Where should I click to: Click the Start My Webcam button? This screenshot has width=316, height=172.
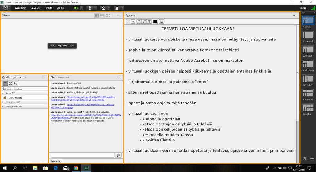(x=62, y=46)
